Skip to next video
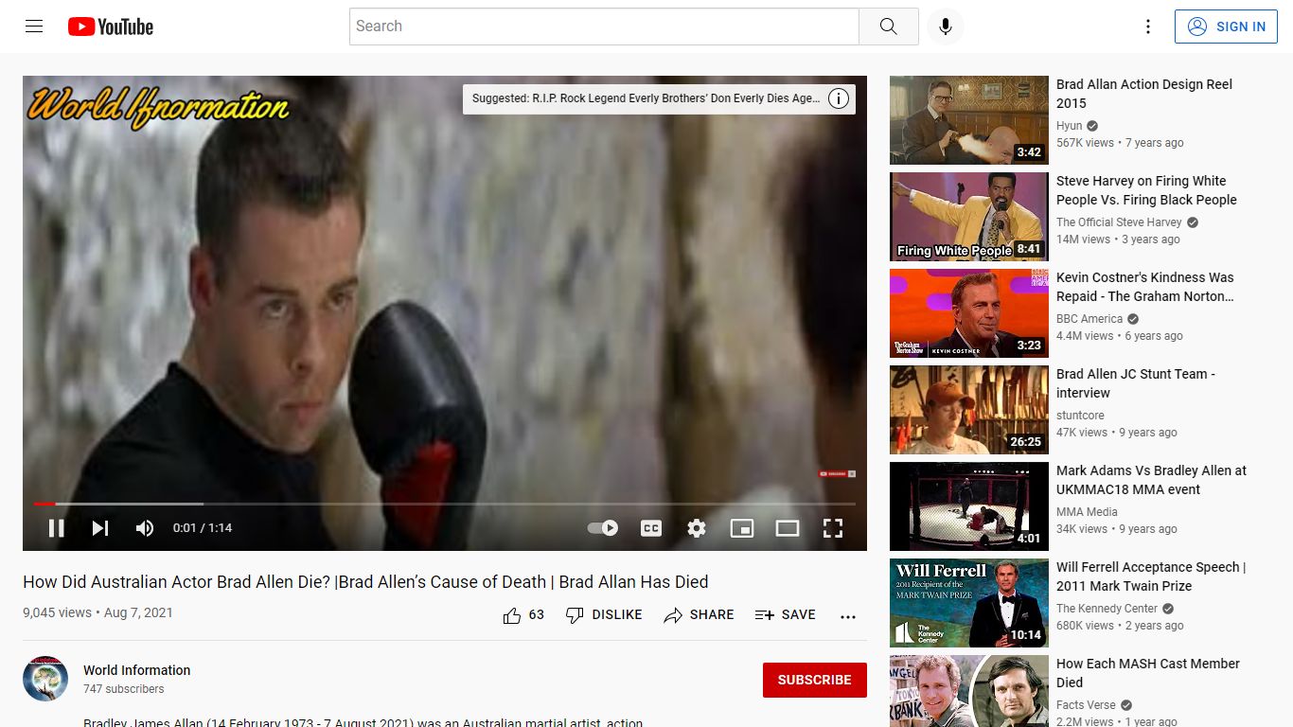 coord(100,528)
